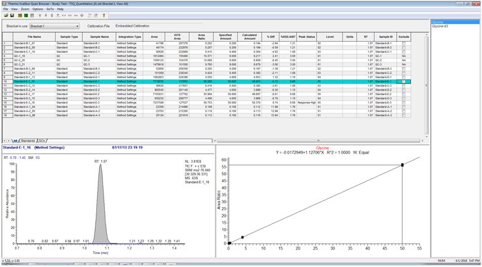Select Glycine-d3 in the component list

coord(440,27)
